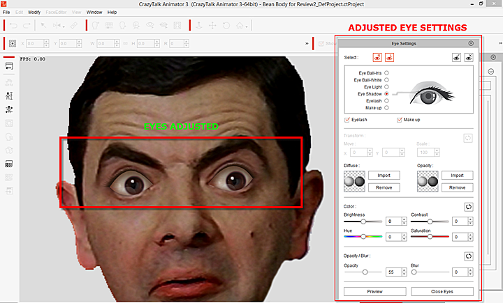Uncheck the Make up checkbox
503x303 pixels.
tap(399, 120)
